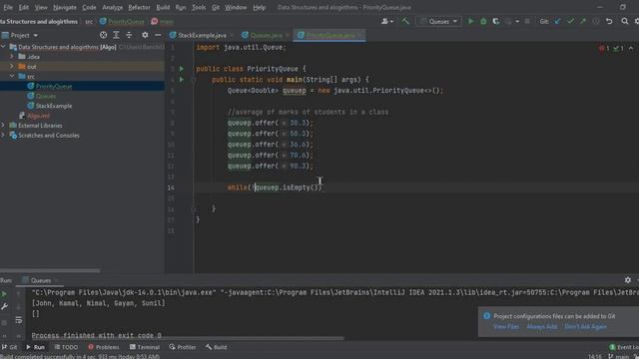Expand the out folder
Viewport: 639px width, 359px height.
click(x=12, y=67)
